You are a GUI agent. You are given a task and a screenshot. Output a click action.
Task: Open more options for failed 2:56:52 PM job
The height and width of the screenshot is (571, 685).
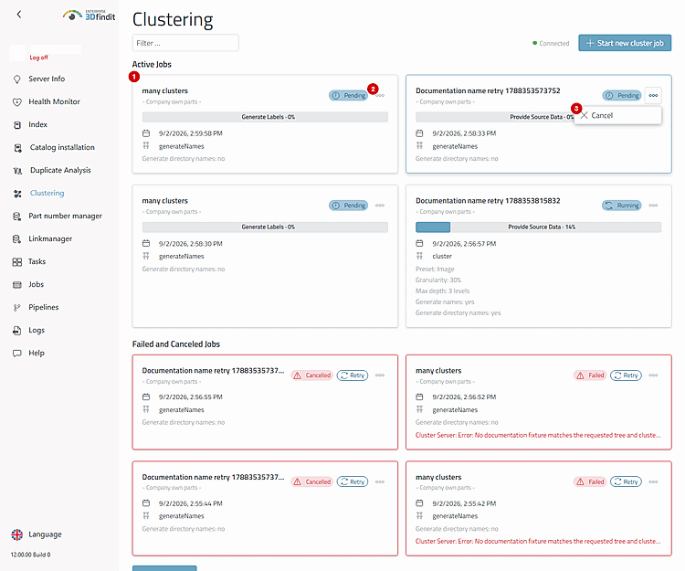point(653,375)
